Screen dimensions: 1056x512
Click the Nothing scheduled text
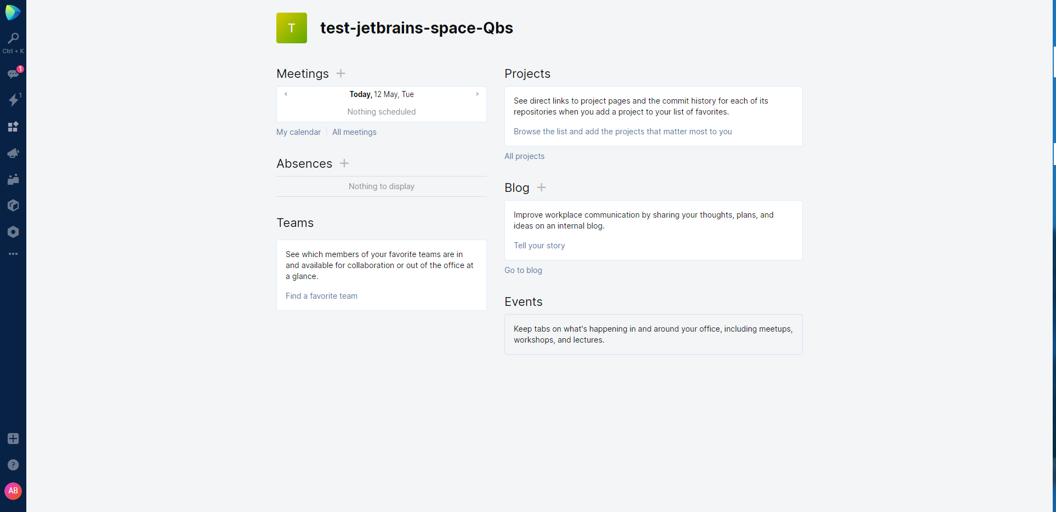point(382,112)
